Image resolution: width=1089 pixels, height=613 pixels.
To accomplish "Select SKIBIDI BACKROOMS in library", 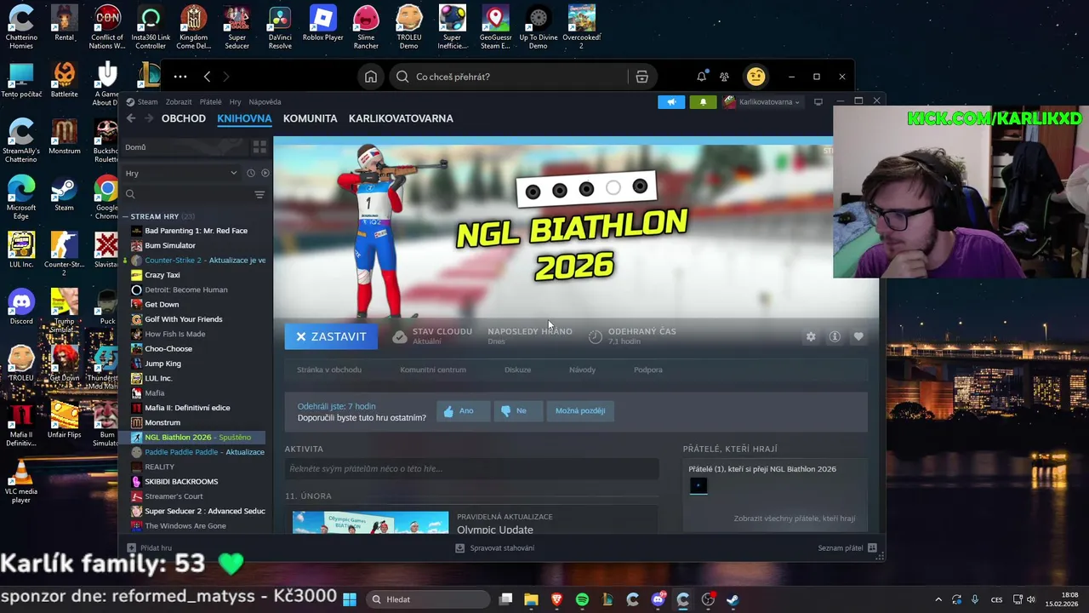I will (x=181, y=481).
